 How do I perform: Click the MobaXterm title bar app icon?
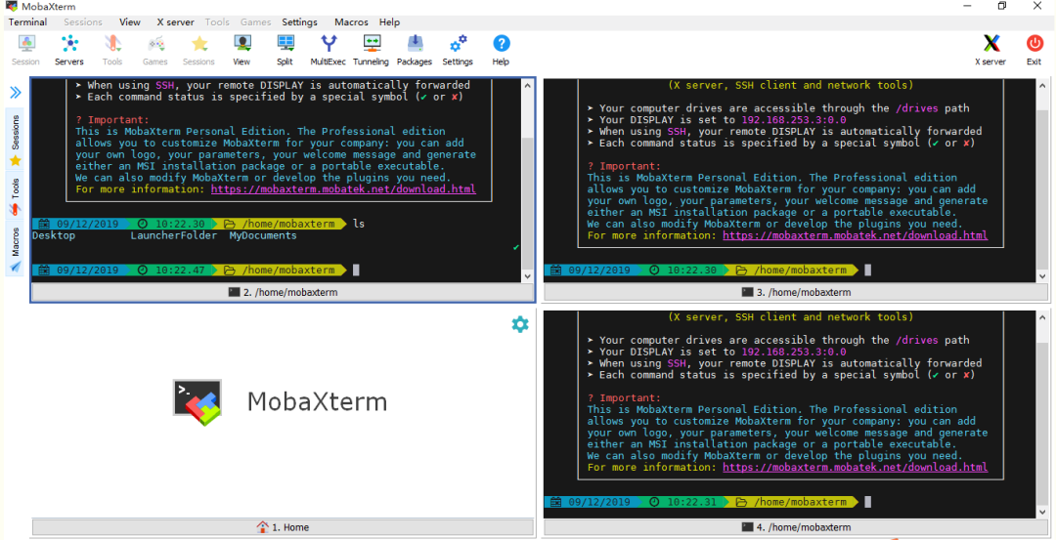coord(12,6)
